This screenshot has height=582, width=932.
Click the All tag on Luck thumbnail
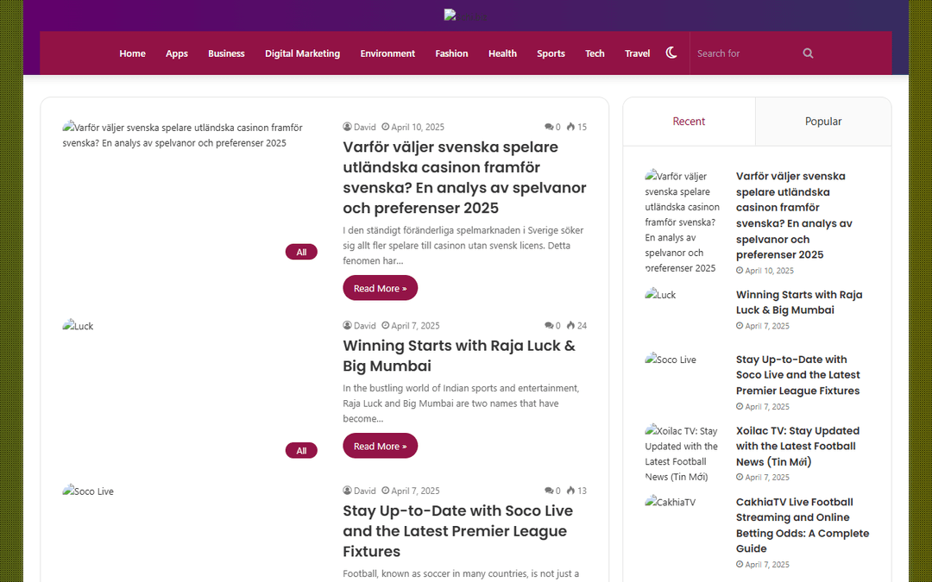tap(301, 450)
